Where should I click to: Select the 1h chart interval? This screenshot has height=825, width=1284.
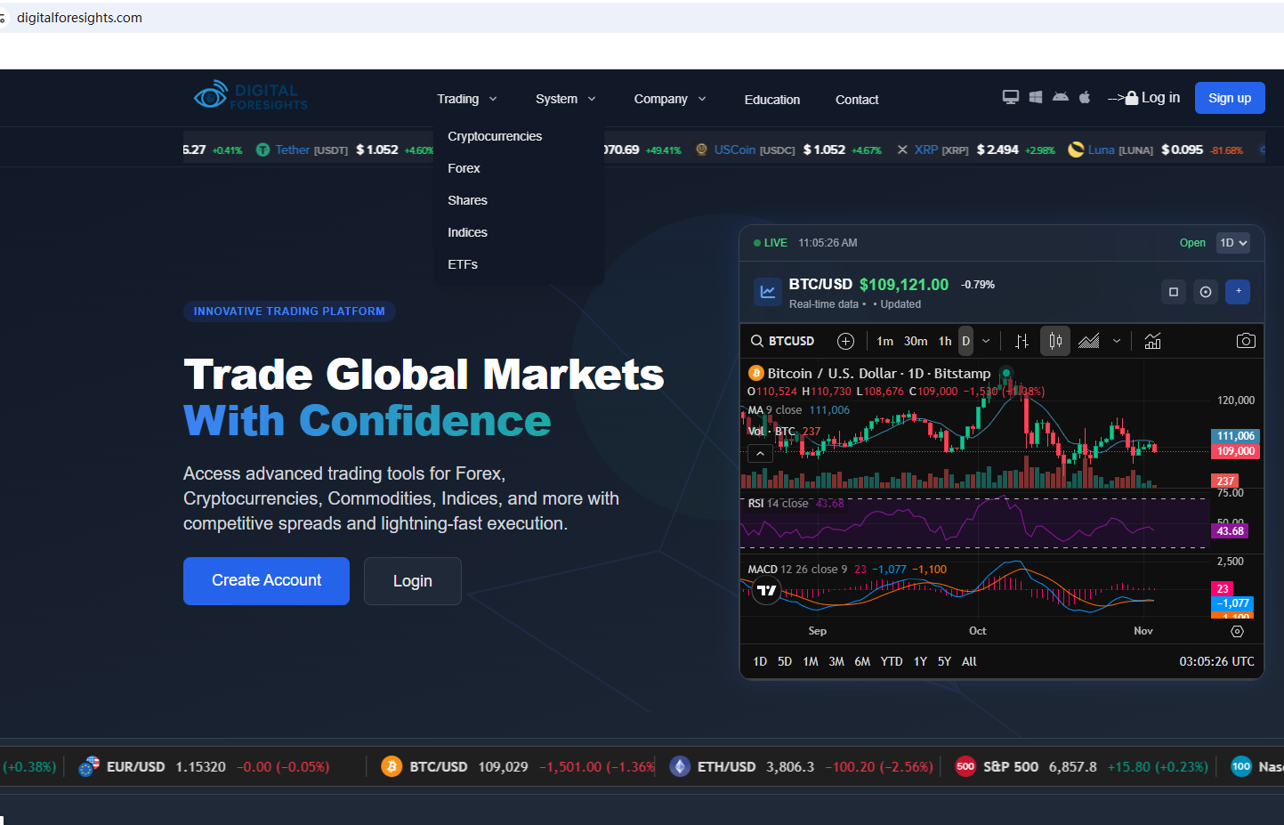pos(945,341)
